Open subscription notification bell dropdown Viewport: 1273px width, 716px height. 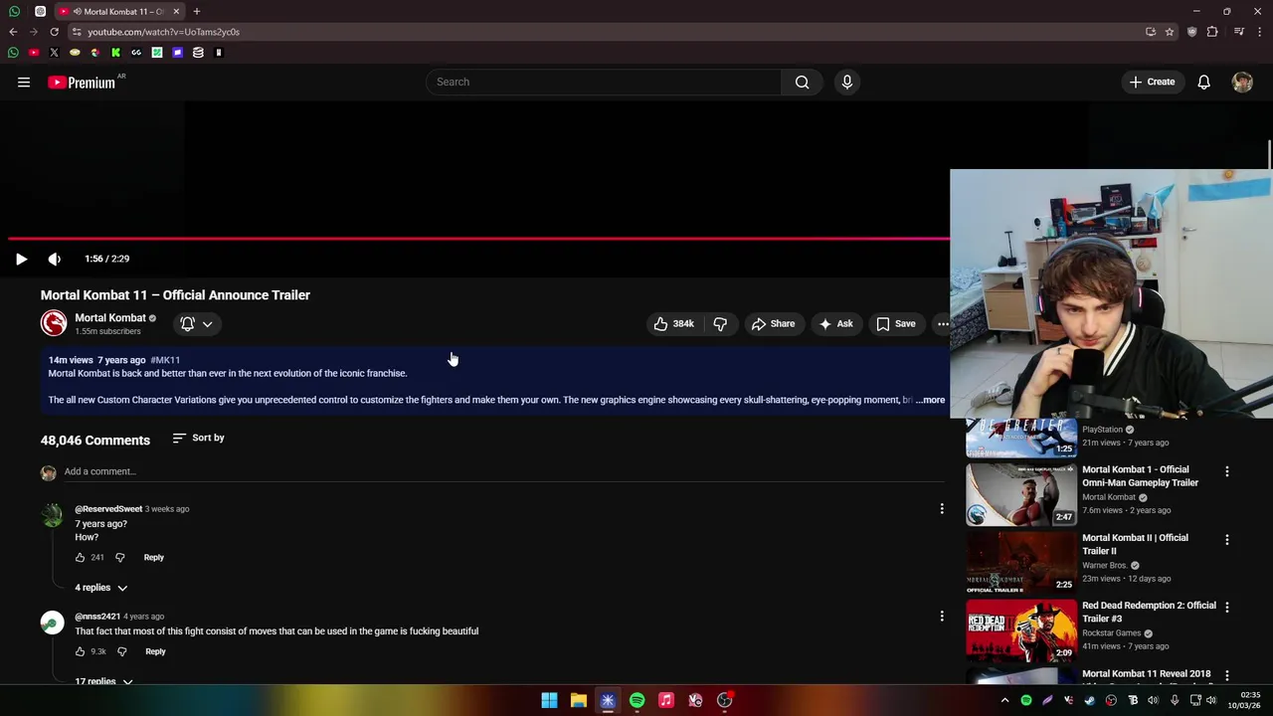coord(197,323)
